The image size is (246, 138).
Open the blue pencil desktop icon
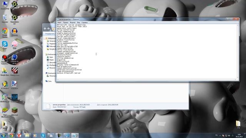[15, 85]
